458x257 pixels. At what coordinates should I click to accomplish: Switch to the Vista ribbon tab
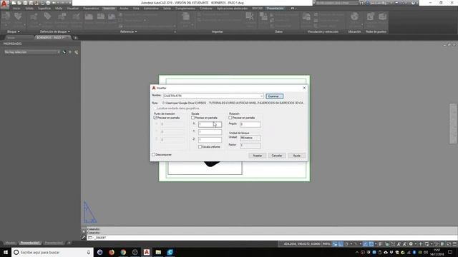click(x=136, y=9)
